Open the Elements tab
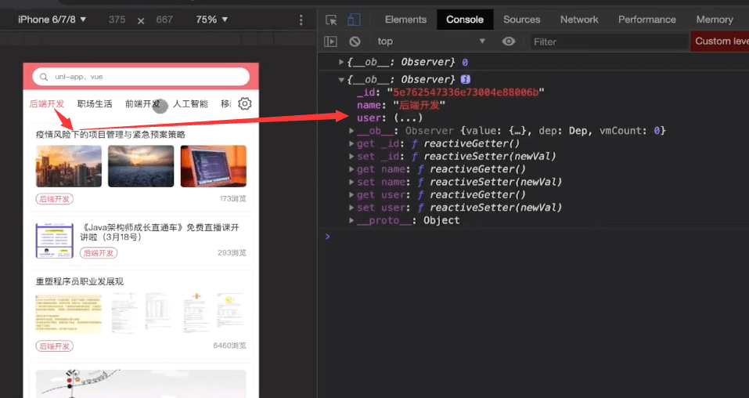 405,20
